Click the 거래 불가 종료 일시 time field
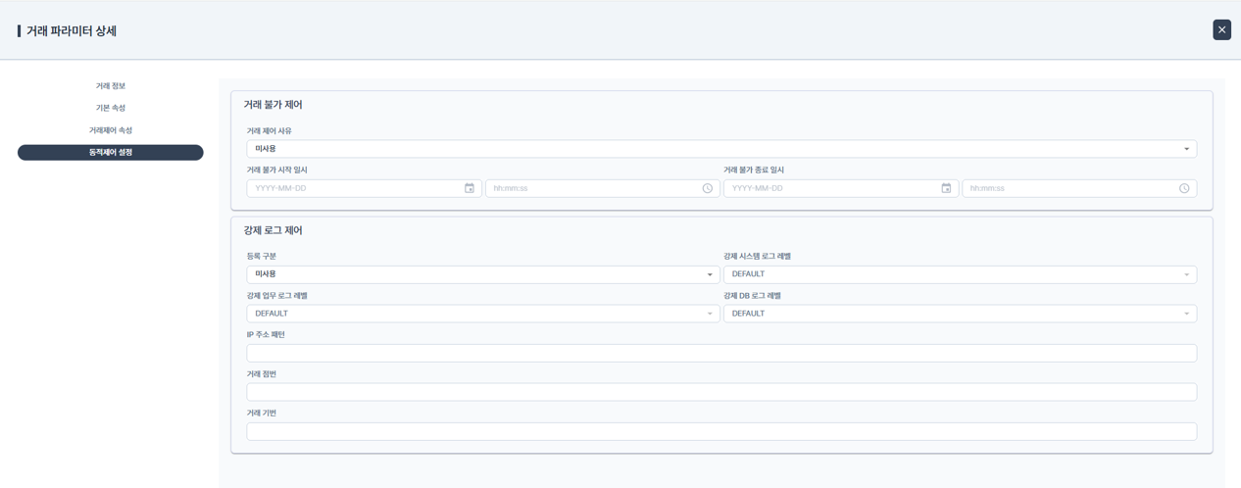This screenshot has height=488, width=1241. tap(1079, 188)
